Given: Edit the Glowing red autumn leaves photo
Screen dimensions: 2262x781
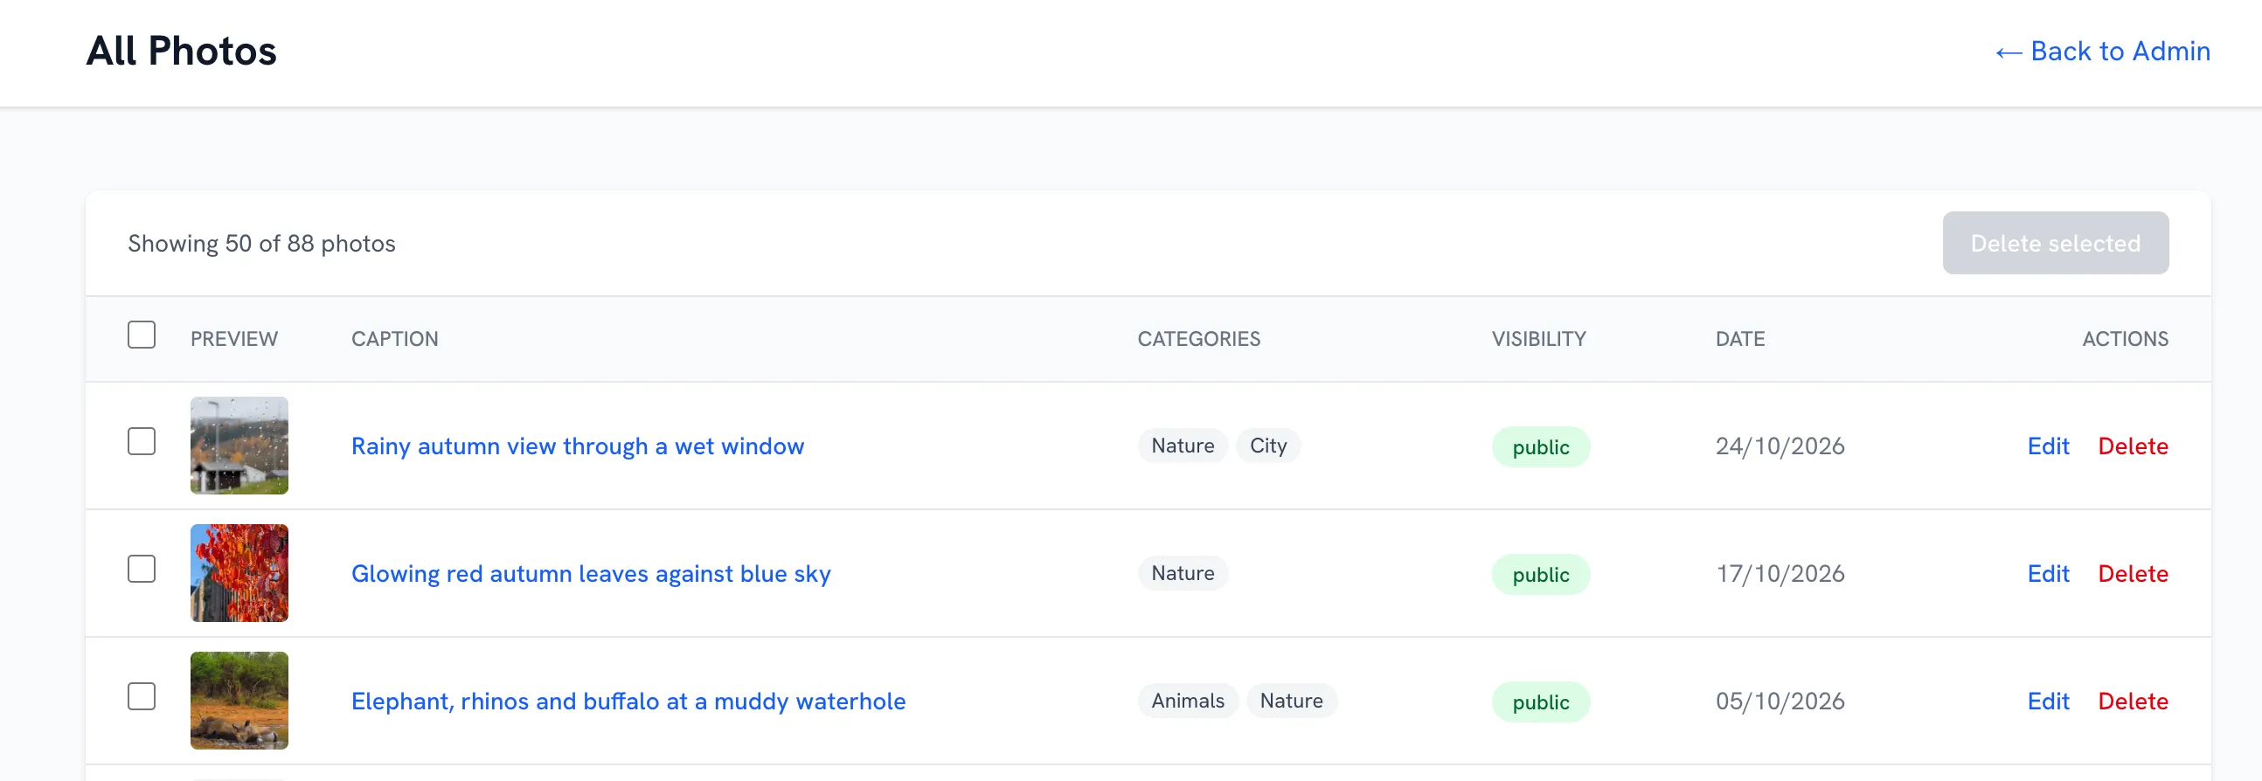Looking at the screenshot, I should (x=2048, y=573).
